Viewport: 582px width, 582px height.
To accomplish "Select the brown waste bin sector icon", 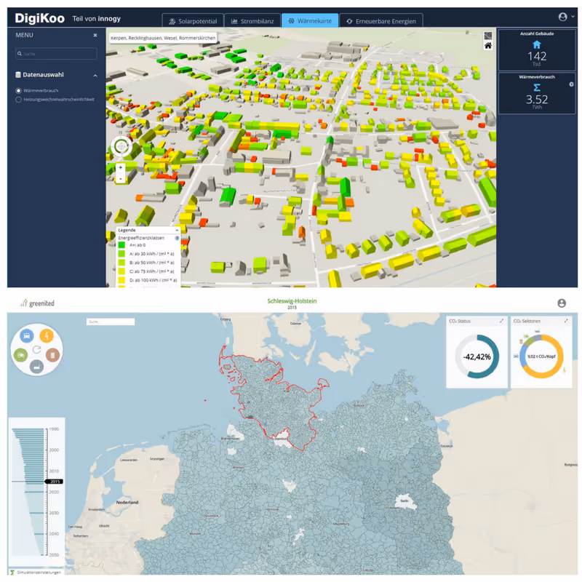I will coord(52,355).
